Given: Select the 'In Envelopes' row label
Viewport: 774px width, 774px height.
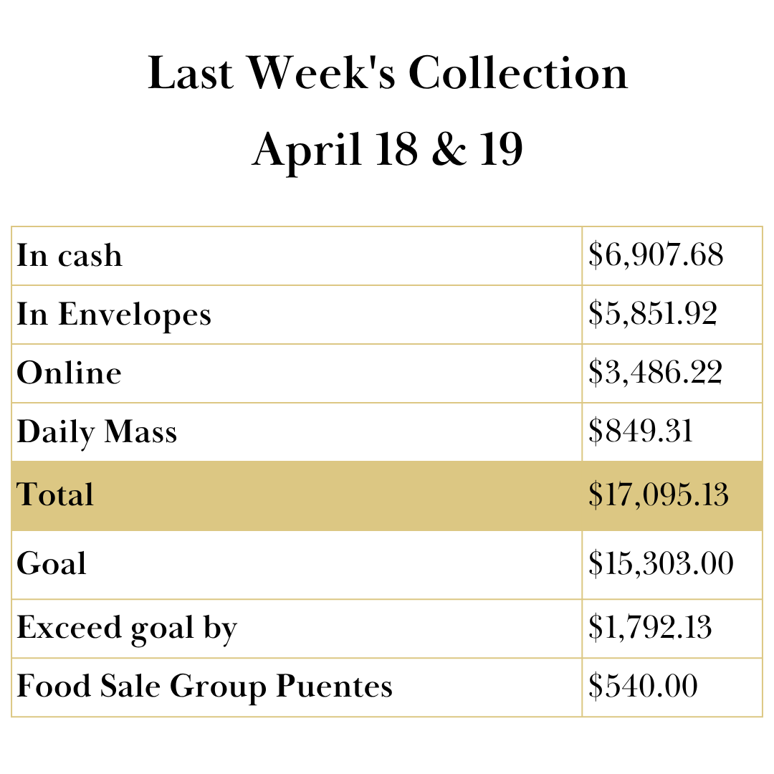Looking at the screenshot, I should coord(114,315).
